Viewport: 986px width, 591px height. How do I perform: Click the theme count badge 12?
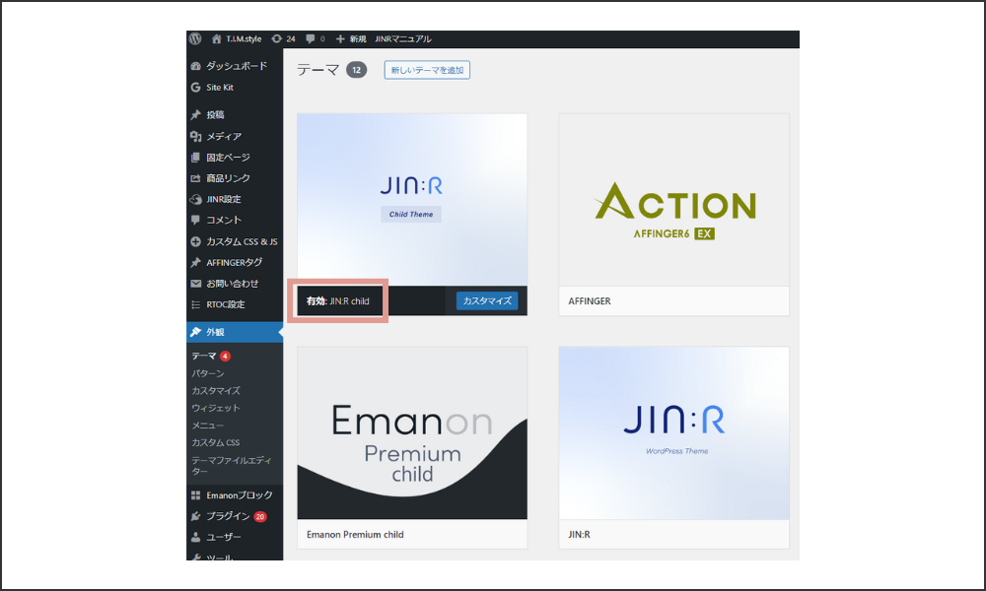(x=357, y=70)
